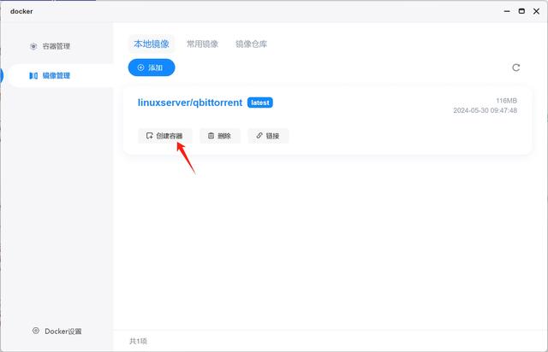This screenshot has width=548, height=352.
Task: Click 链接 button for qbittorrent image
Action: 268,136
